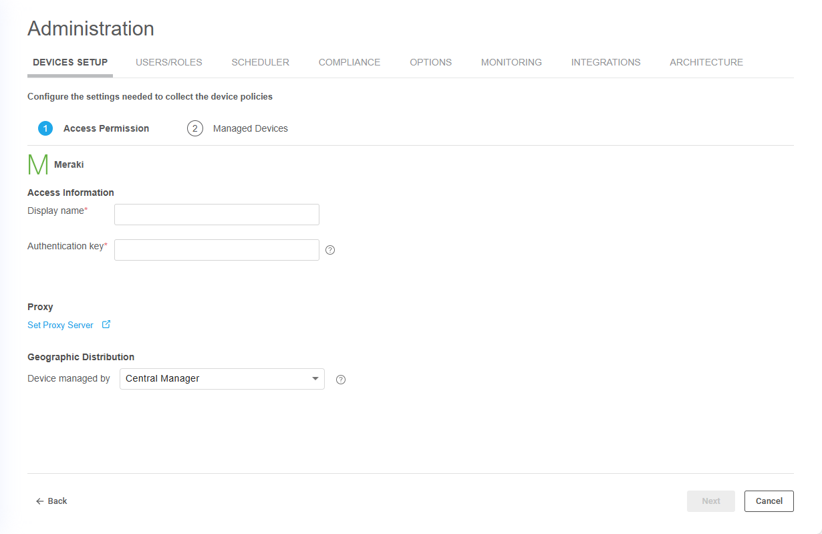Image resolution: width=822 pixels, height=534 pixels.
Task: Click into the Authentication key field
Action: point(217,250)
